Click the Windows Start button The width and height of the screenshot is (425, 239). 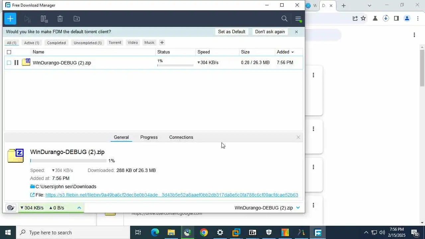coord(8,232)
